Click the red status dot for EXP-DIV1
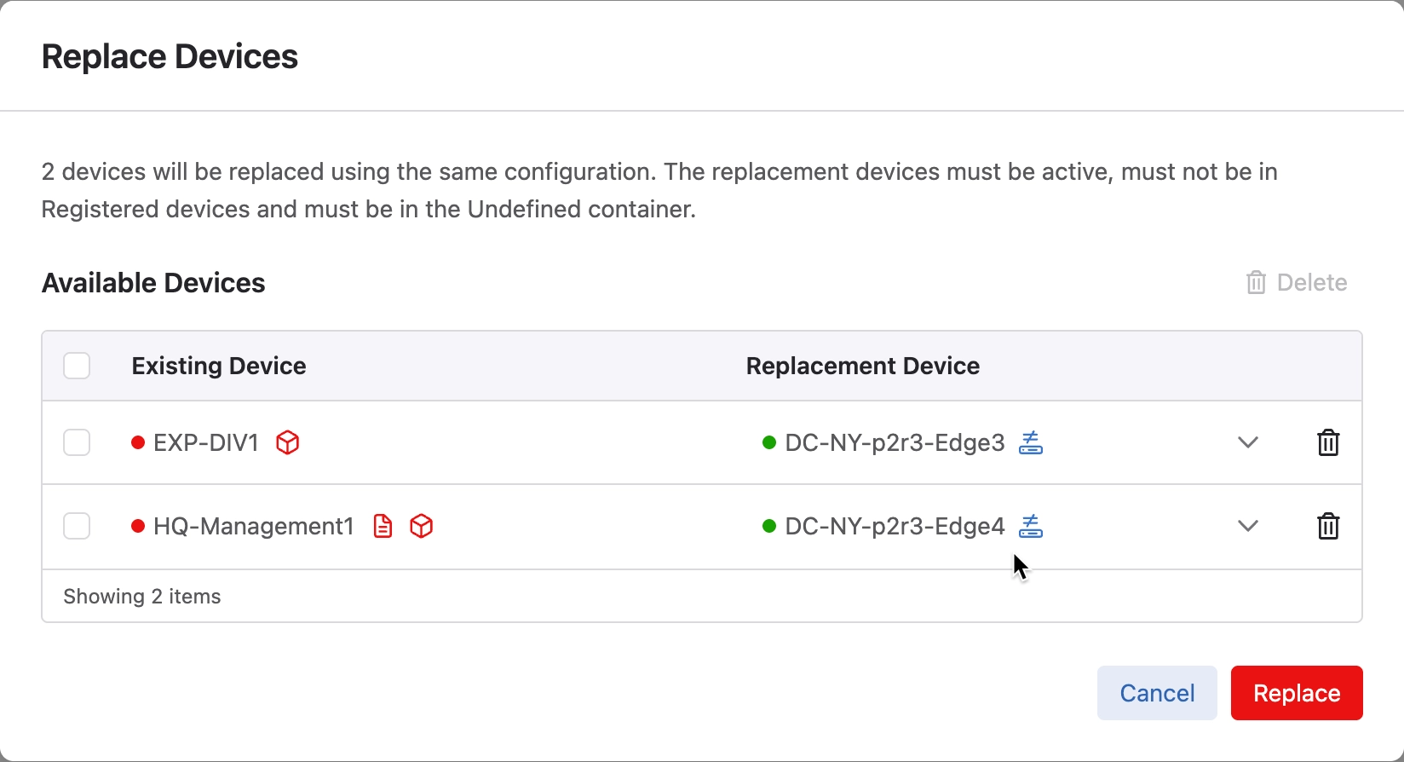Image resolution: width=1404 pixels, height=762 pixels. pyautogui.click(x=138, y=442)
